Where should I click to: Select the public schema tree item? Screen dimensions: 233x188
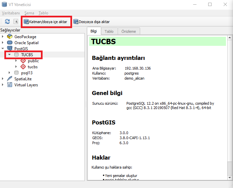coord(33,61)
